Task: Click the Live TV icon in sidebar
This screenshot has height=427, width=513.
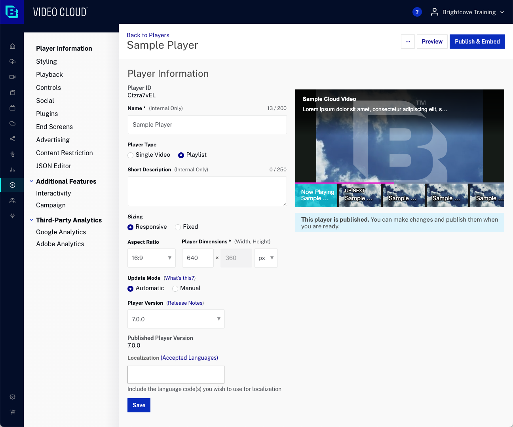Action: [12, 108]
